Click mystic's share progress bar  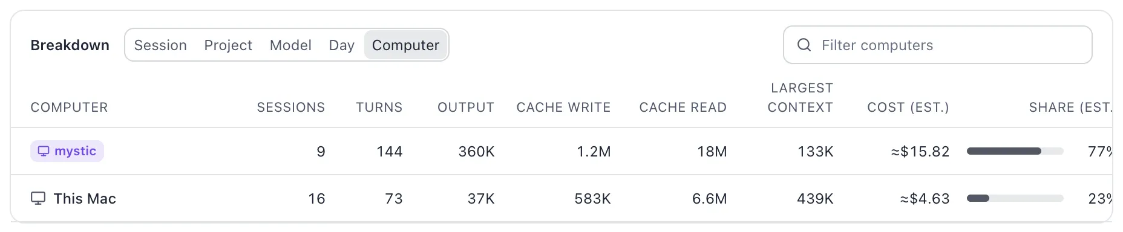[x=1015, y=151]
